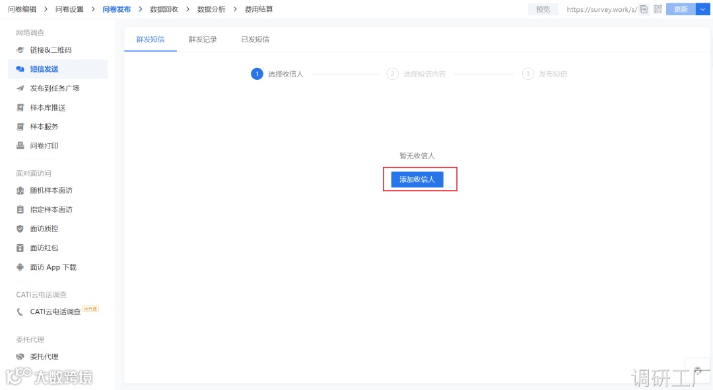
Task: Click the 样本库推送 icon
Action: [20, 108]
